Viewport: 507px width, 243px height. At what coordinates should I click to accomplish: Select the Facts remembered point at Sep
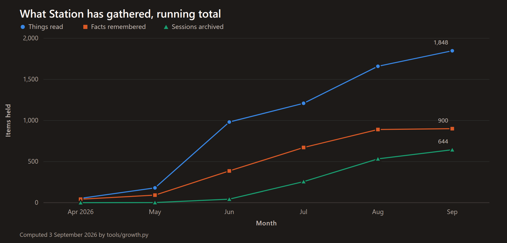tap(452, 129)
